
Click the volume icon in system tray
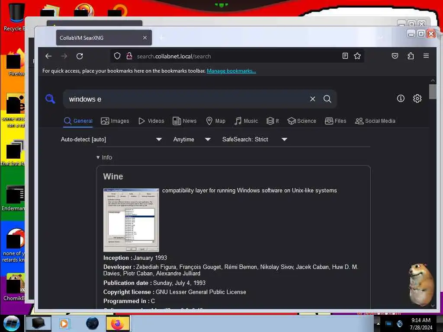399,323
